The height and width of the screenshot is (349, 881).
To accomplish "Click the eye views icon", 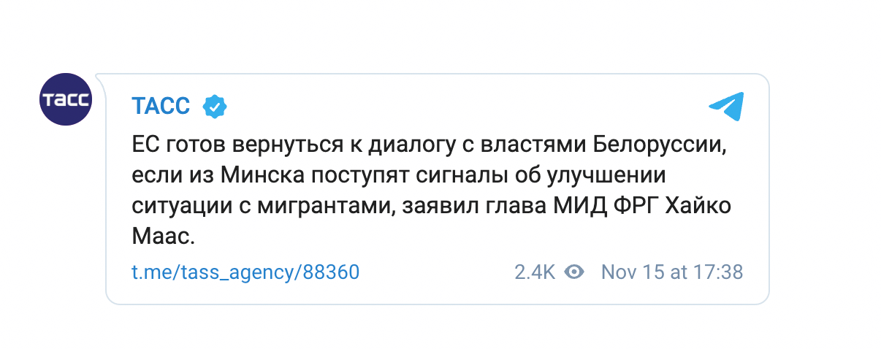I will (575, 272).
